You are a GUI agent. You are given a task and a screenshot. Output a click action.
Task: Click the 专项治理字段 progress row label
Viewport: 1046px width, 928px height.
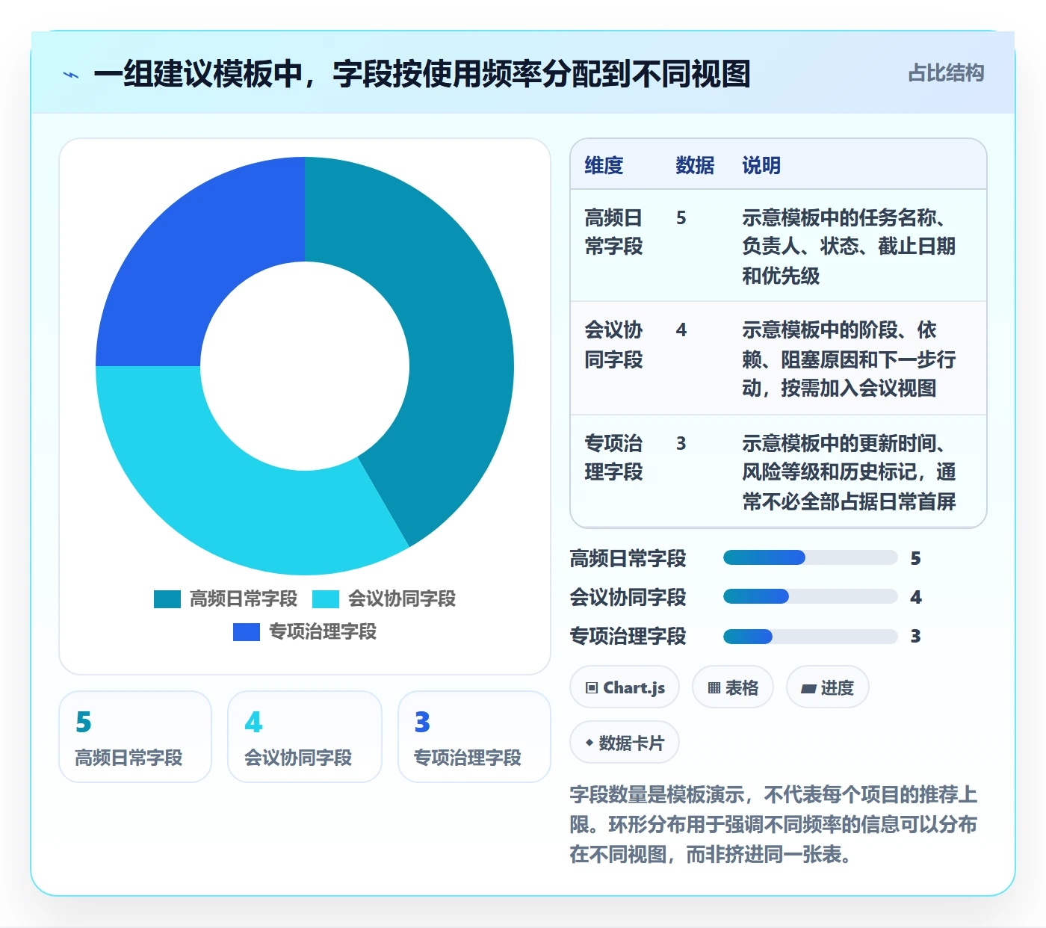tap(628, 637)
